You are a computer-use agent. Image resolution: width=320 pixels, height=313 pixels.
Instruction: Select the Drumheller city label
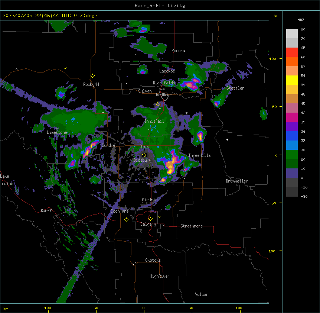(237, 181)
